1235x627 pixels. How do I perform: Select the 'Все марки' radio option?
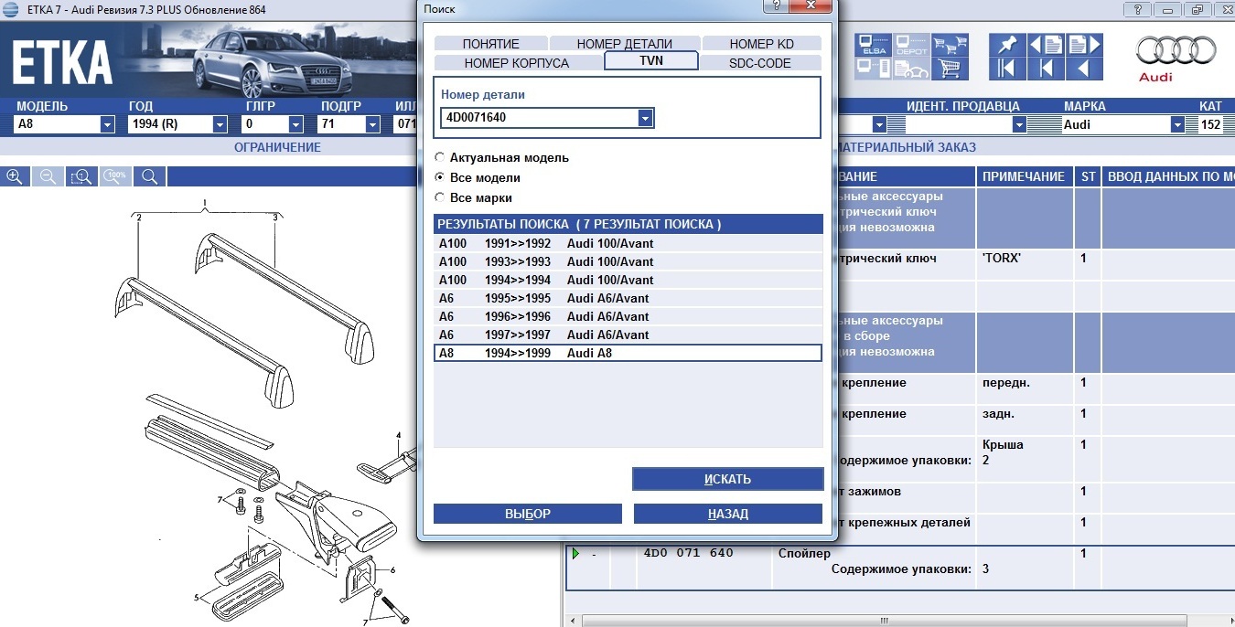coord(440,197)
